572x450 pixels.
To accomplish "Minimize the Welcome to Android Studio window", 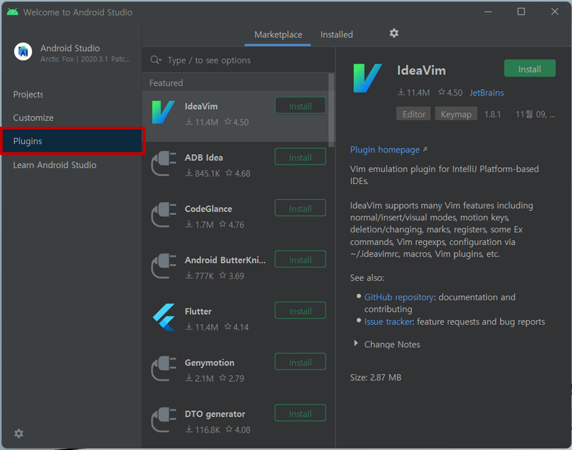I will point(488,12).
